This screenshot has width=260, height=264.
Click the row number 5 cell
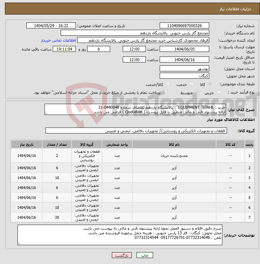(249, 198)
